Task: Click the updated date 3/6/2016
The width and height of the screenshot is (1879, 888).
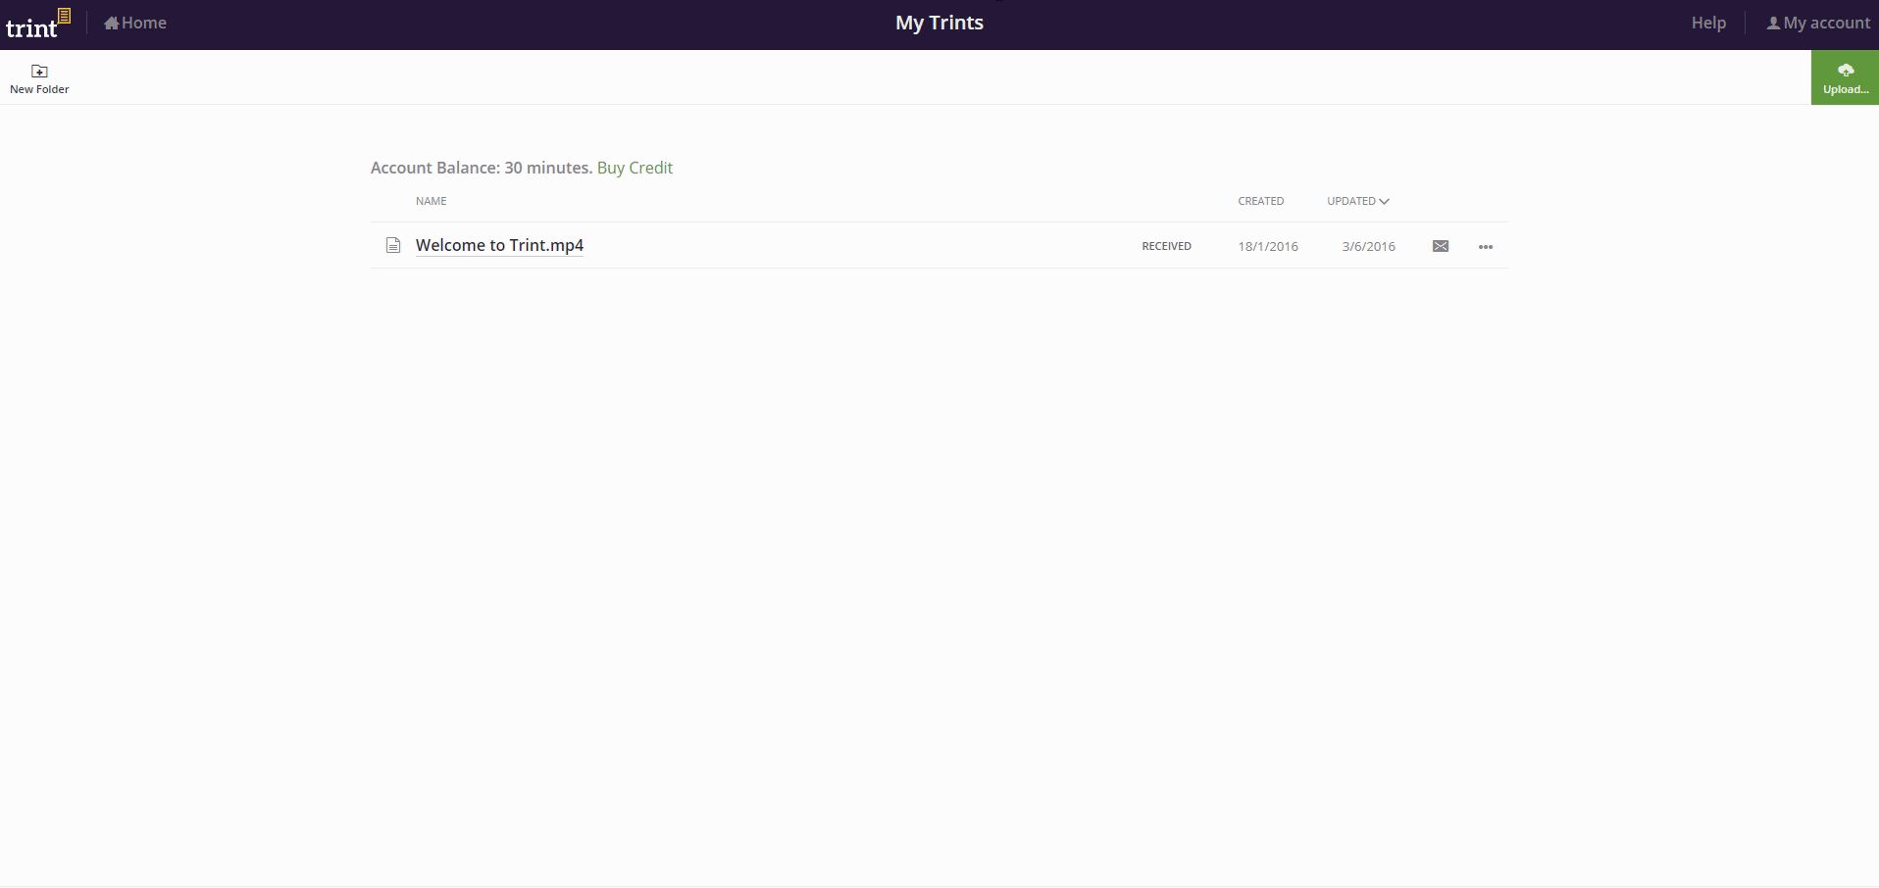Action: coord(1368,247)
